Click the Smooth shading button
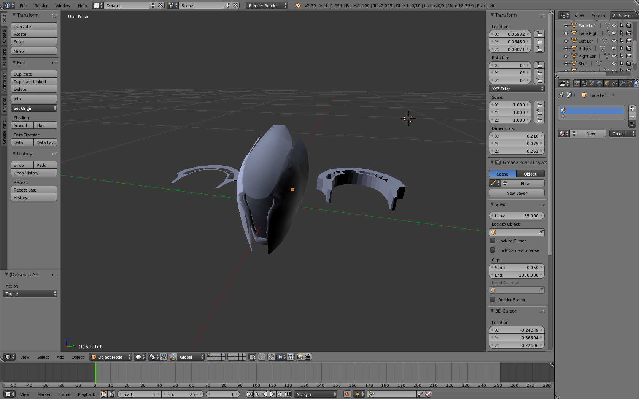 (22, 125)
